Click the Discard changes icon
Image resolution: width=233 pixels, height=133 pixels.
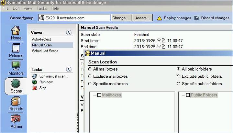click(197, 18)
